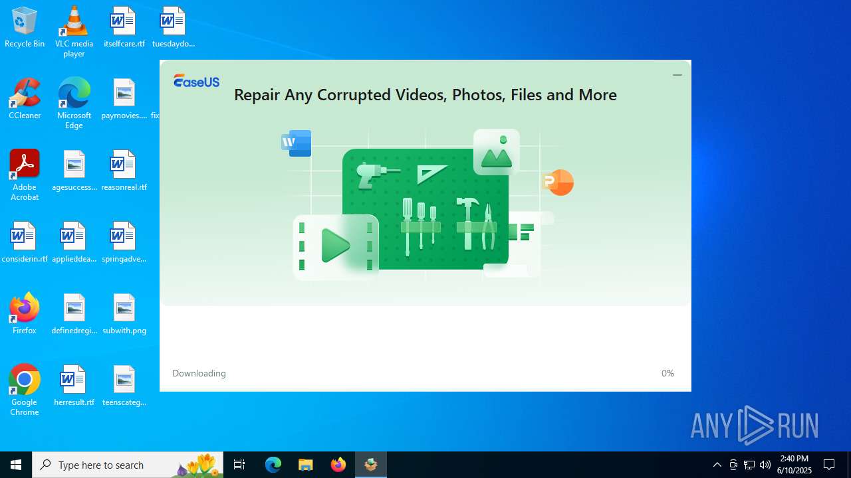
Task: Open Firefox from the taskbar
Action: coord(338,465)
